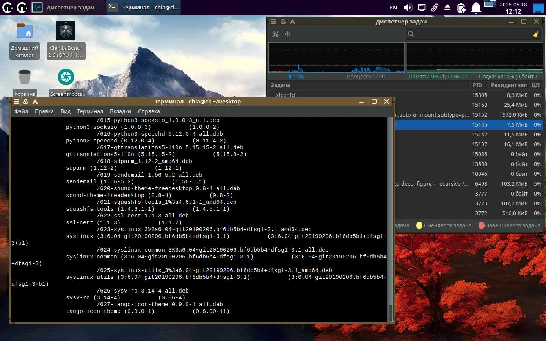Screen dimensions: 546x341
Task: Click the crosshair identify-window icon in task manager
Action: click(x=287, y=34)
